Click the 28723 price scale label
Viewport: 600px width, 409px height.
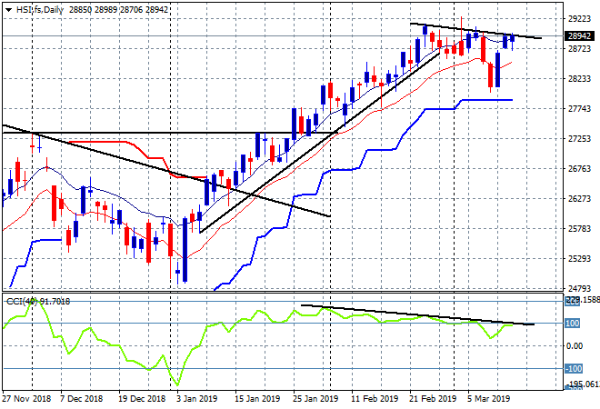pyautogui.click(x=579, y=48)
